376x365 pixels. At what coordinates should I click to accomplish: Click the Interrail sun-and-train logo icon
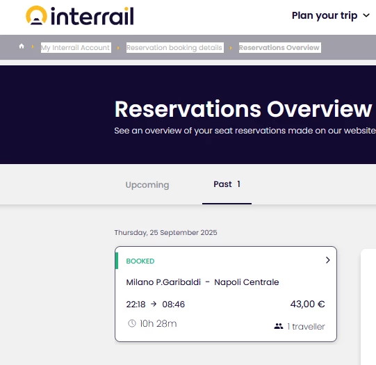[36, 15]
